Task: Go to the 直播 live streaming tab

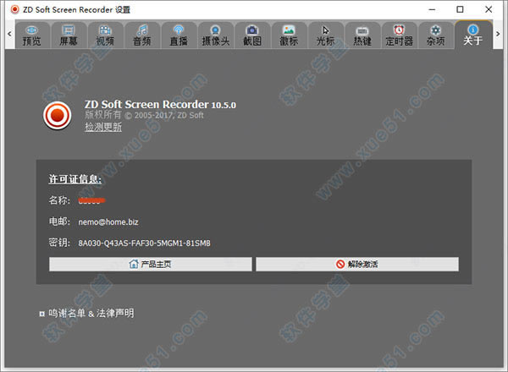Action: click(x=179, y=36)
